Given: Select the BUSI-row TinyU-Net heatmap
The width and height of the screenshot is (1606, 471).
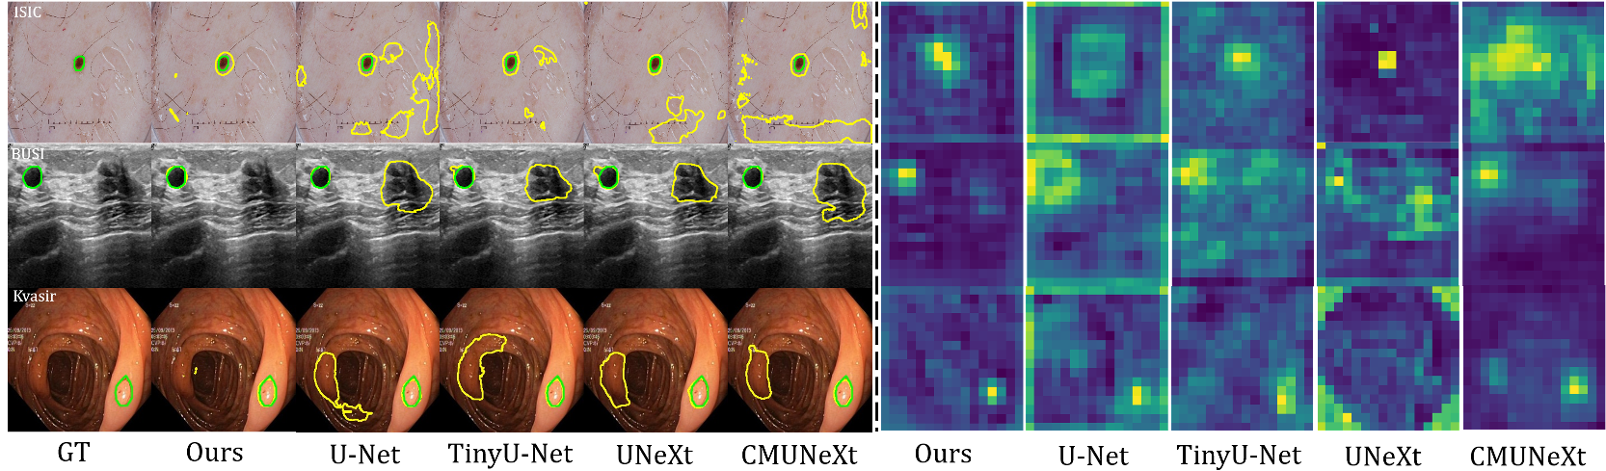Looking at the screenshot, I should click(1243, 216).
